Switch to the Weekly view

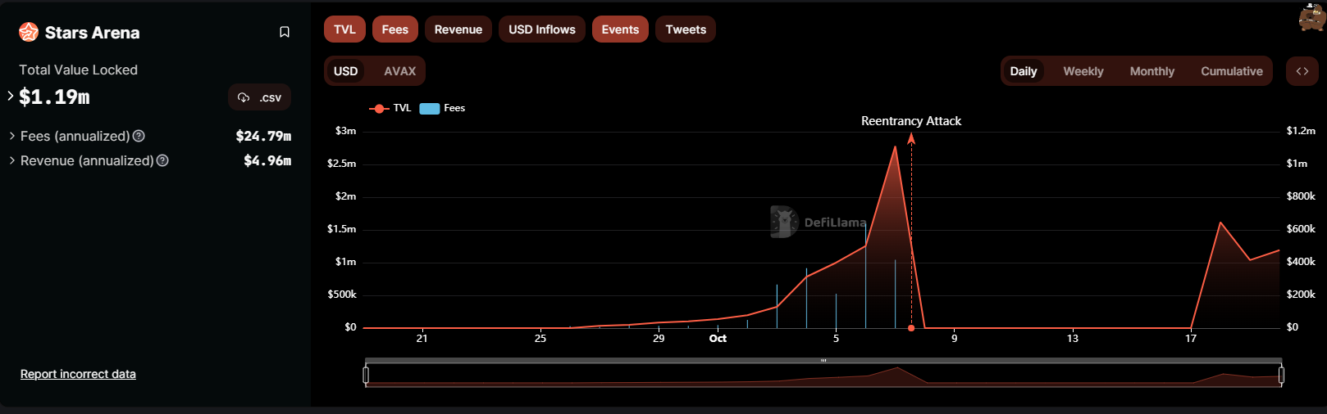click(x=1083, y=71)
